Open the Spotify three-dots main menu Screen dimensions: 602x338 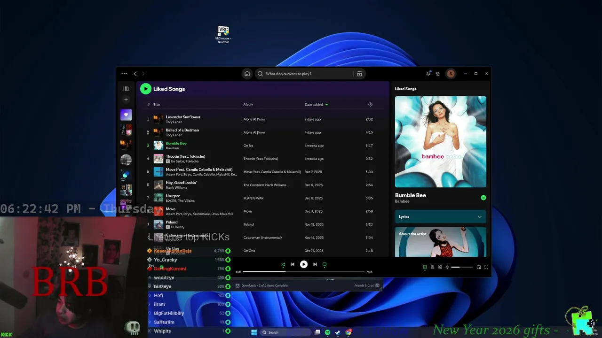click(124, 74)
